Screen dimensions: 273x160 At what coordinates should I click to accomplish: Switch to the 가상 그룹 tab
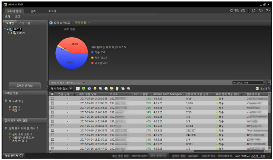click(x=25, y=23)
